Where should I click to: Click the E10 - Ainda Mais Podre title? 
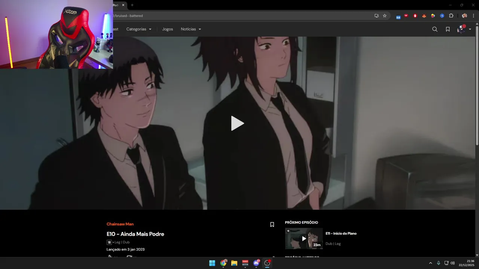135,234
